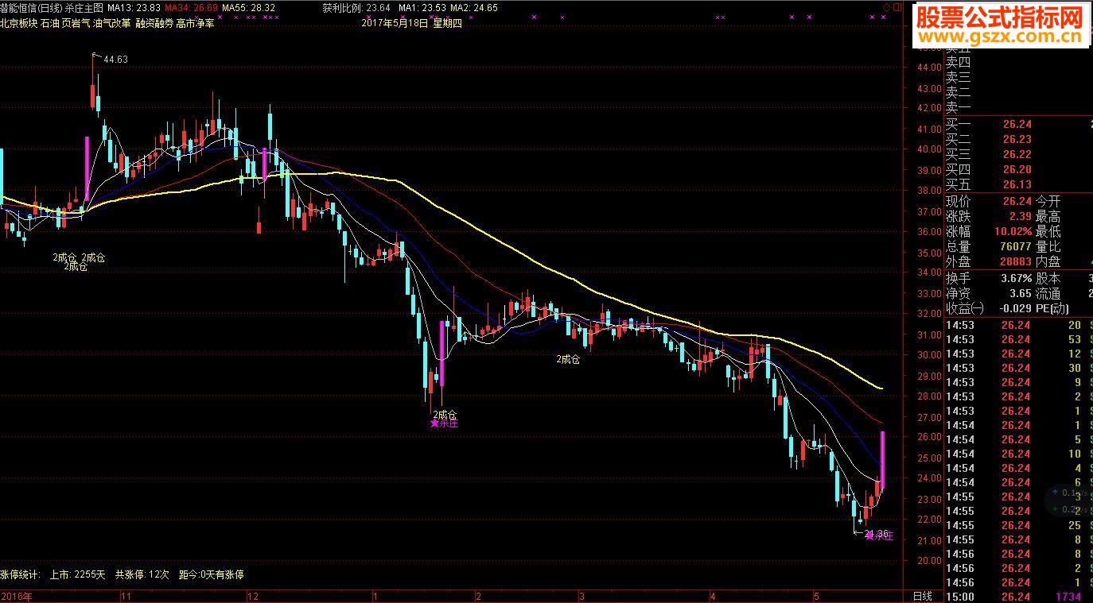Click the MA55: 28.32 label

(249, 7)
